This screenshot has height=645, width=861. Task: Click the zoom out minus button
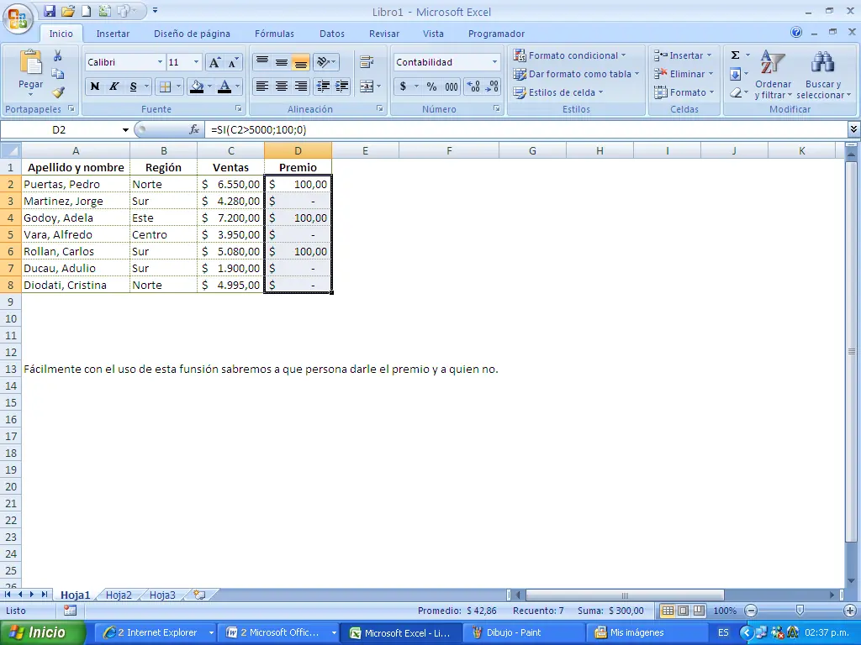[x=751, y=611]
